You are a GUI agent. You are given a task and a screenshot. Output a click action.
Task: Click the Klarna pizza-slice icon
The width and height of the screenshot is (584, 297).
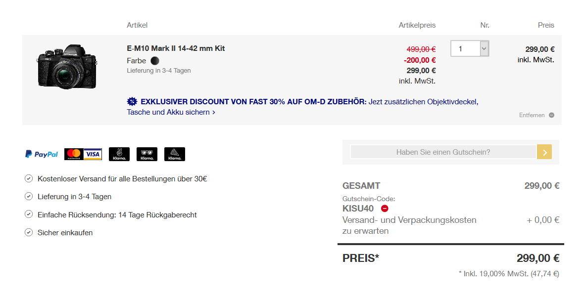[x=175, y=154]
